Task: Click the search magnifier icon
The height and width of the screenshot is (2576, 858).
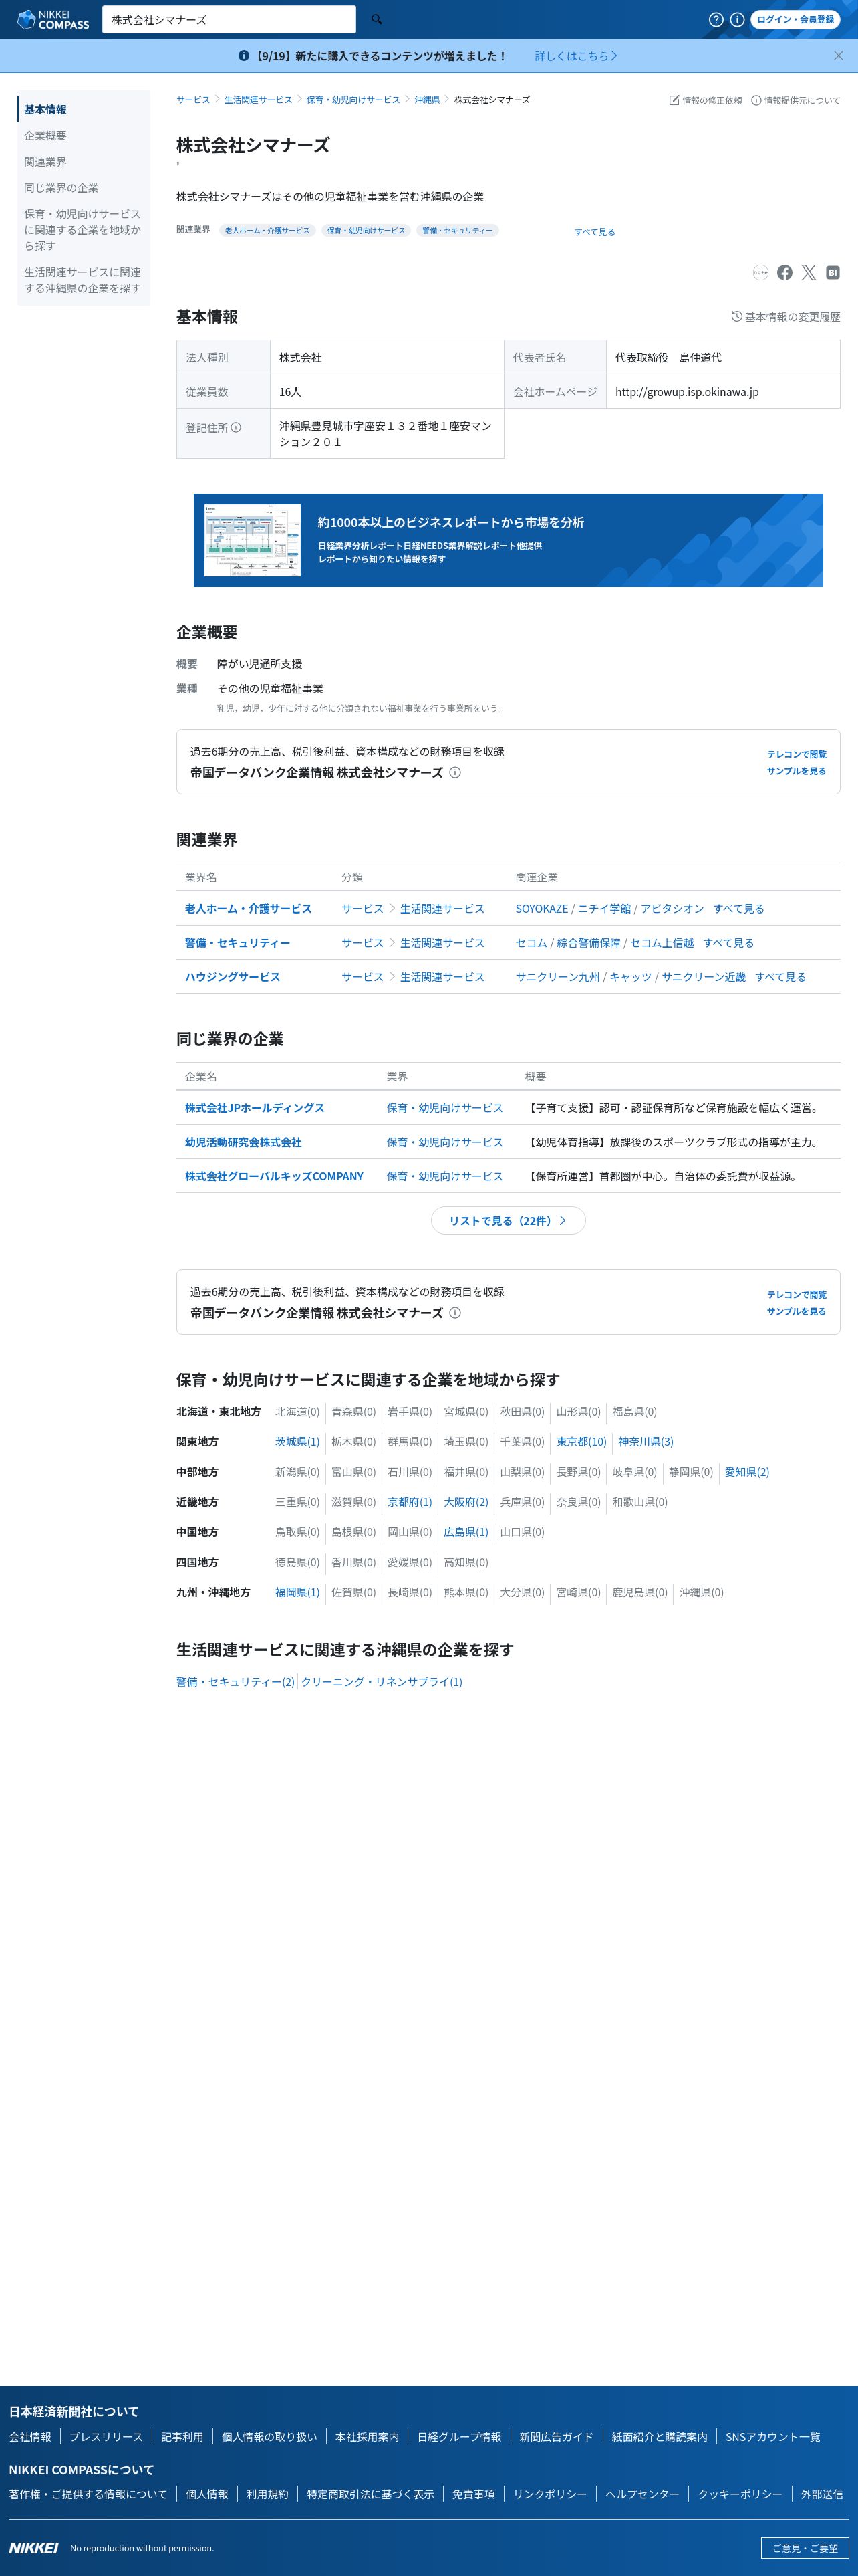Action: point(377,19)
